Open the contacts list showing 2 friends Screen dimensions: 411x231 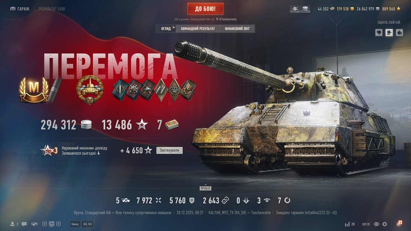[14, 224]
